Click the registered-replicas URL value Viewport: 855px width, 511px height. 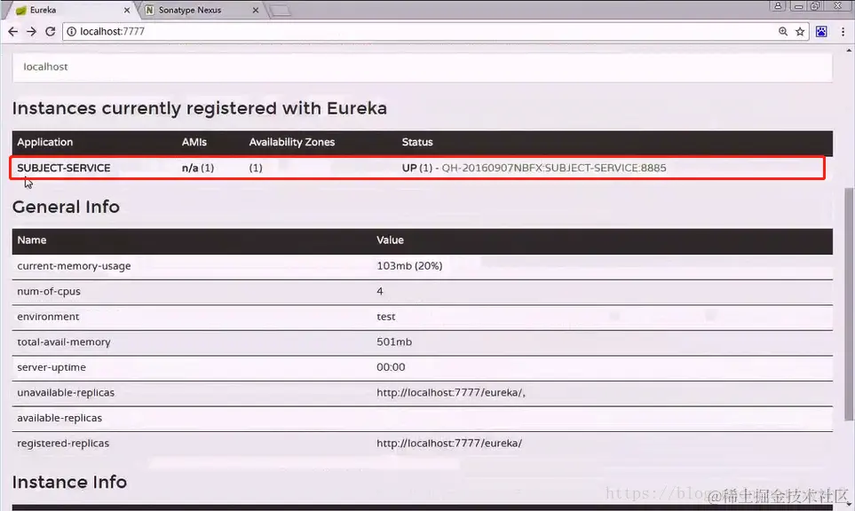click(449, 444)
